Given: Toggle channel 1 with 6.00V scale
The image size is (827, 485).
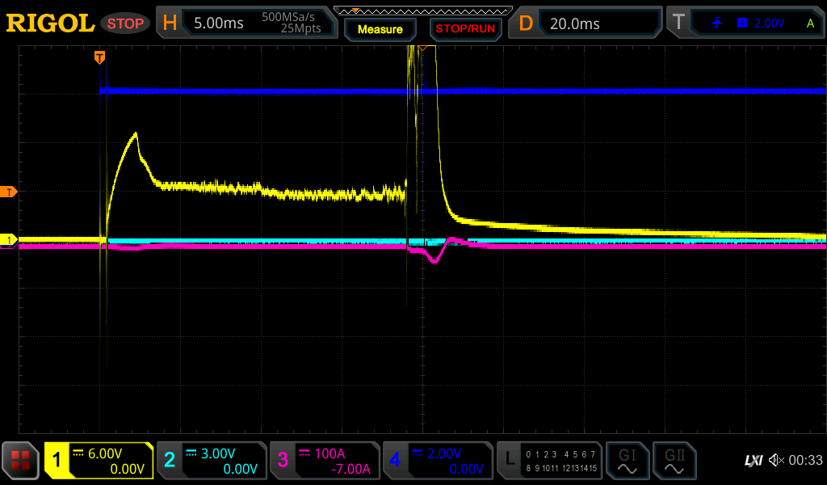Looking at the screenshot, I should coord(99,461).
